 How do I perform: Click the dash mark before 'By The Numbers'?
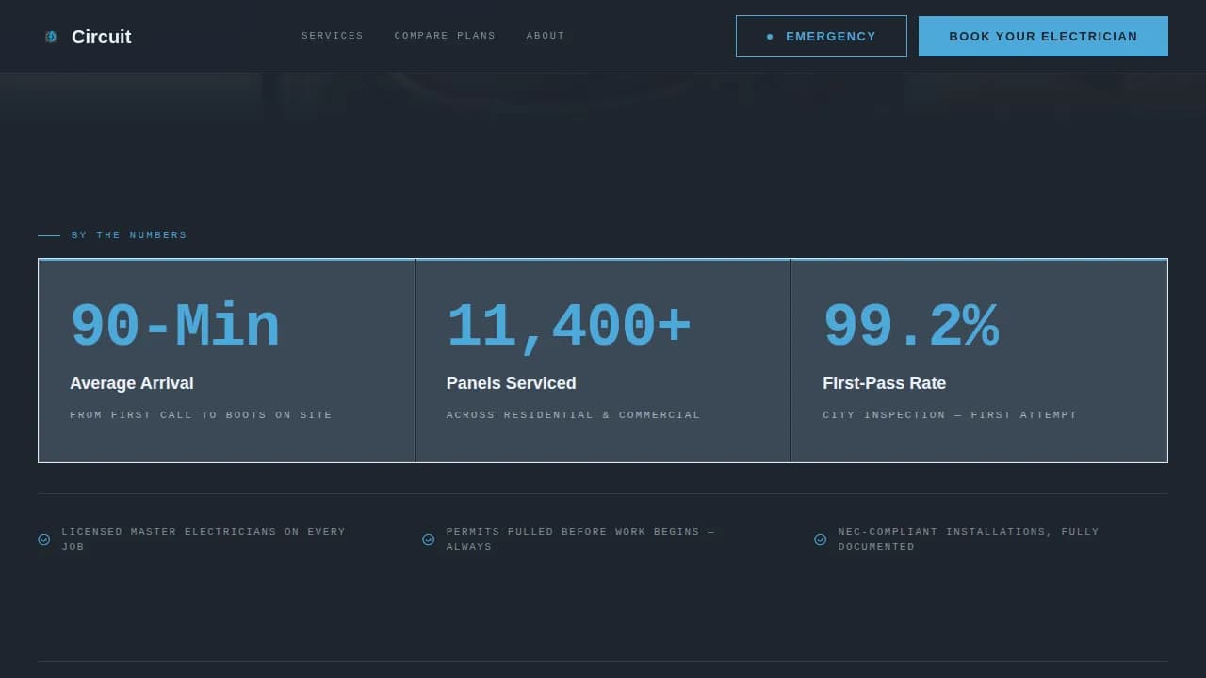49,234
